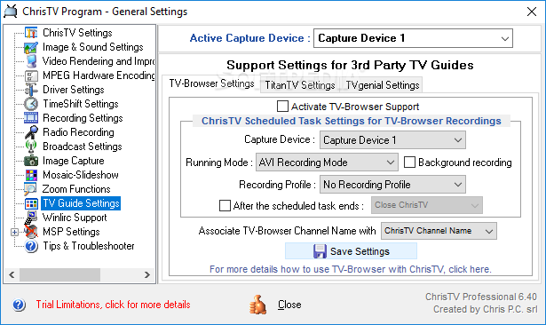
Task: Select MPEG Hardware Encoding tree item
Action: (x=99, y=75)
